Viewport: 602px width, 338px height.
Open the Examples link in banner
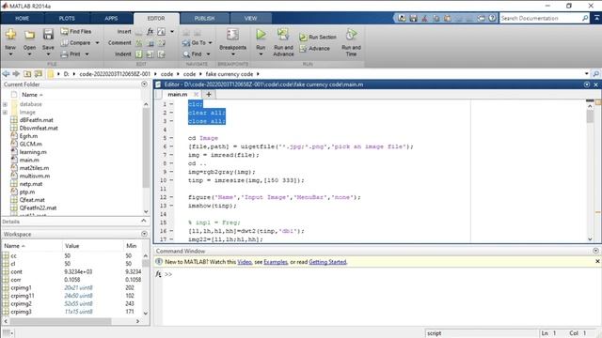276,262
